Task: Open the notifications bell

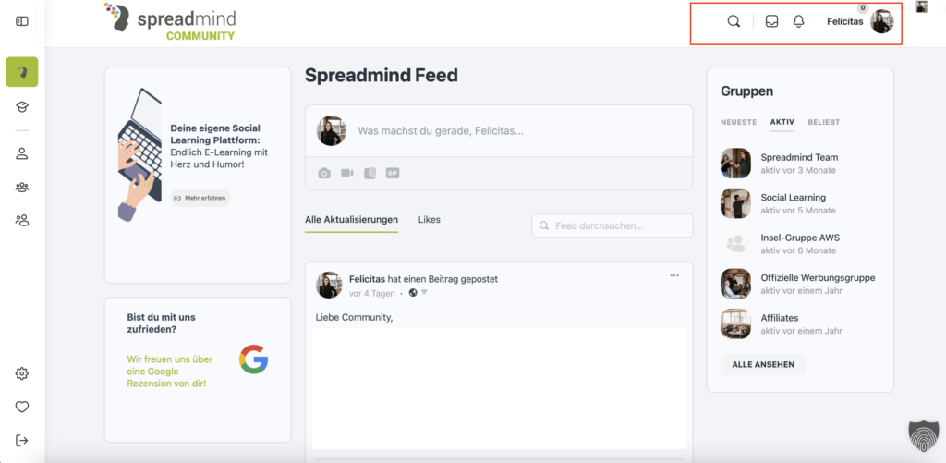Action: point(799,22)
